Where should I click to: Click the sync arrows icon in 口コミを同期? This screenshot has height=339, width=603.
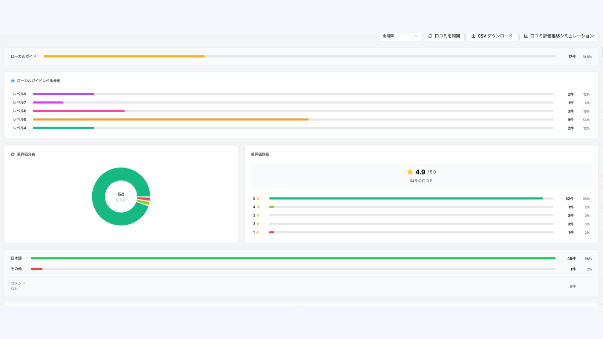point(430,36)
